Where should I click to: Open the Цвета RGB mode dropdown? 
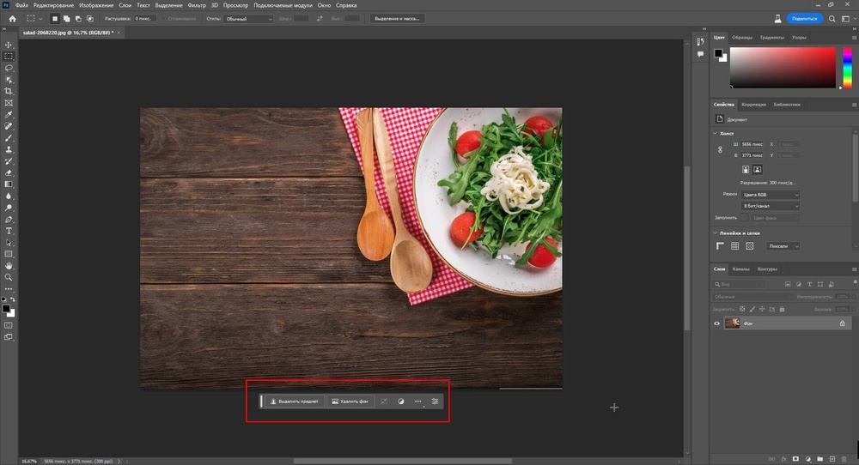tap(771, 195)
